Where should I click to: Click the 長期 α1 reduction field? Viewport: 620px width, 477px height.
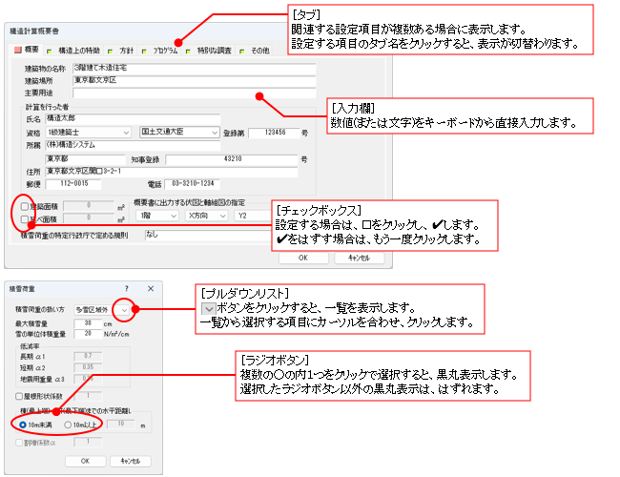point(88,356)
